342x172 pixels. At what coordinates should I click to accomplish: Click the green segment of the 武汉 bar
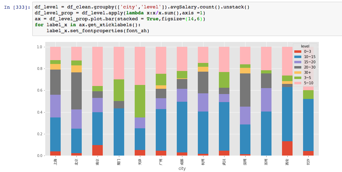tap(224, 80)
